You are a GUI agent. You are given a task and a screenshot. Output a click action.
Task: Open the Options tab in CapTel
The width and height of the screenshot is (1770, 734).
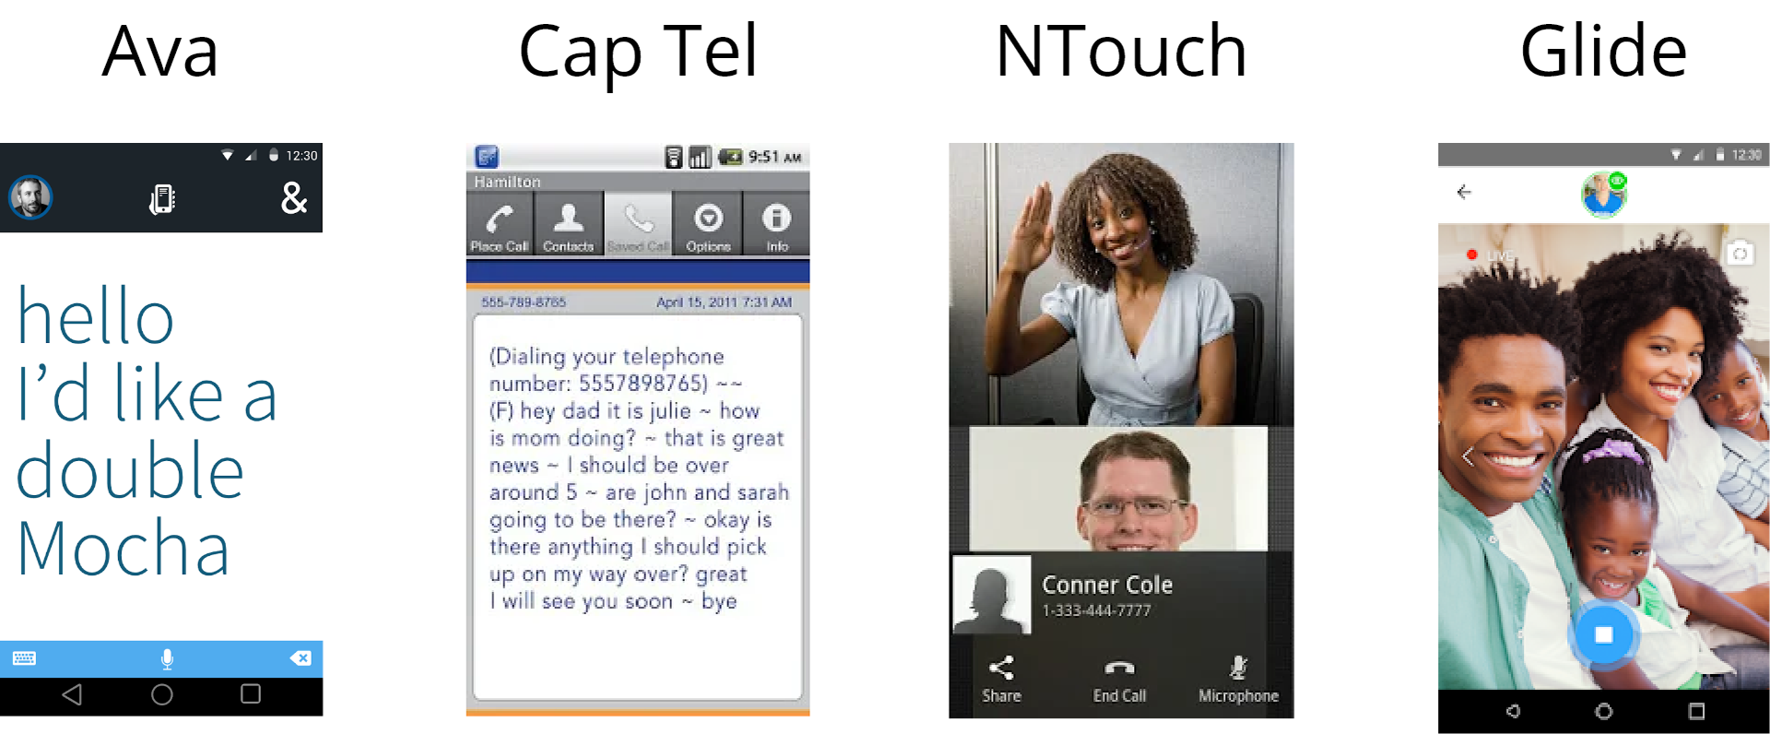(x=708, y=224)
